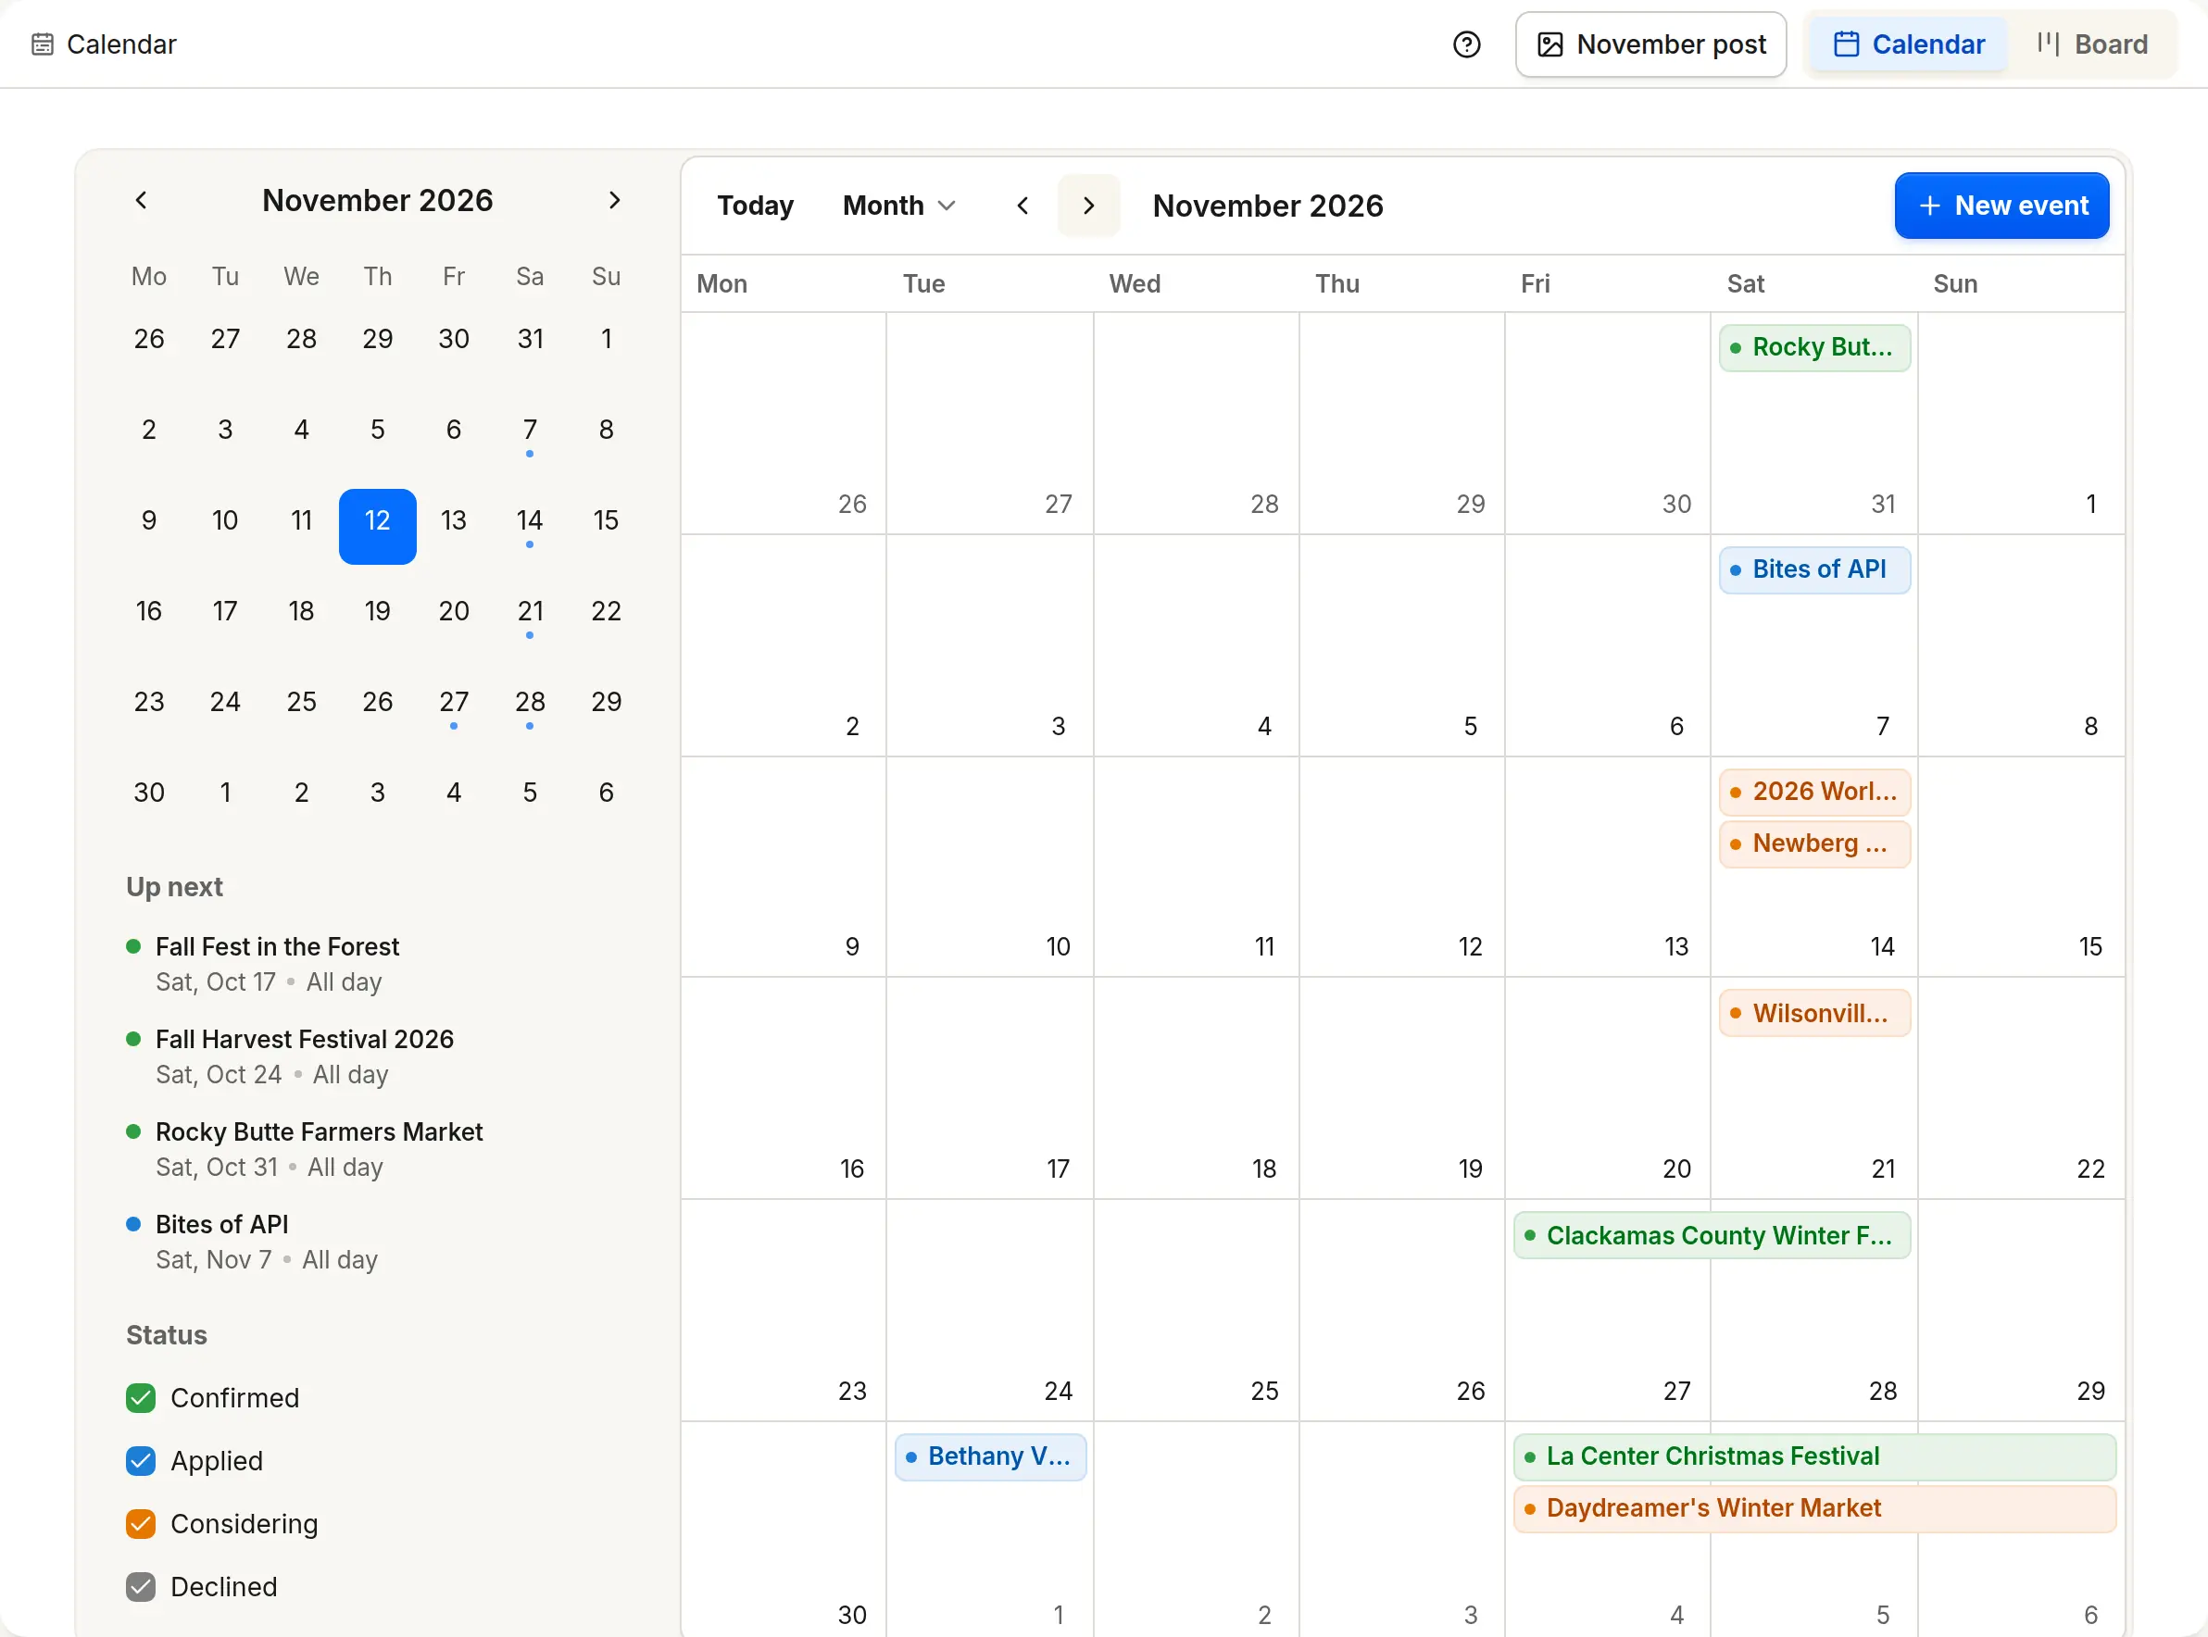Navigate to previous month in main calendar
This screenshot has width=2208, height=1637.
(x=1022, y=206)
